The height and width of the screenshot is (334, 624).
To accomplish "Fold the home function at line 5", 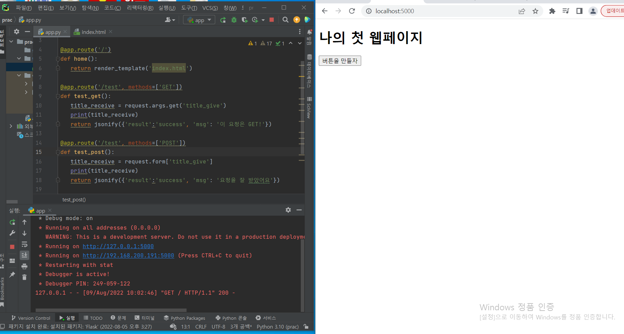I will [58, 59].
